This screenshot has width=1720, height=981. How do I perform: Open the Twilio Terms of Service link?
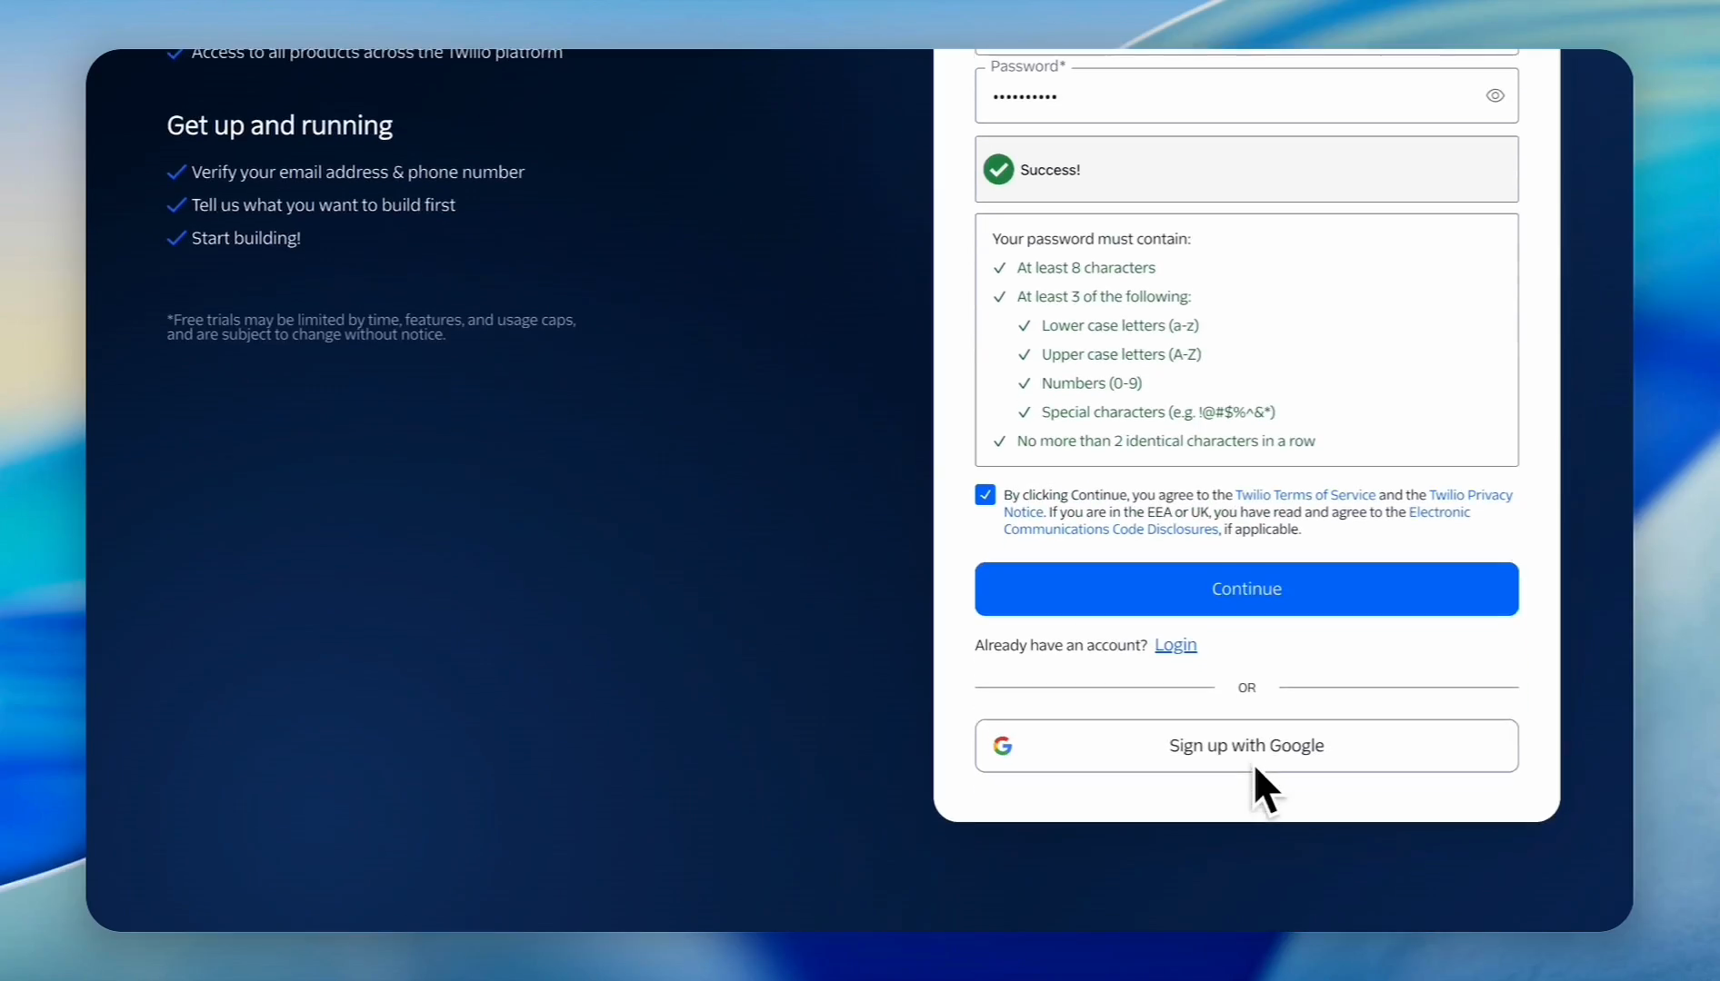click(1305, 495)
